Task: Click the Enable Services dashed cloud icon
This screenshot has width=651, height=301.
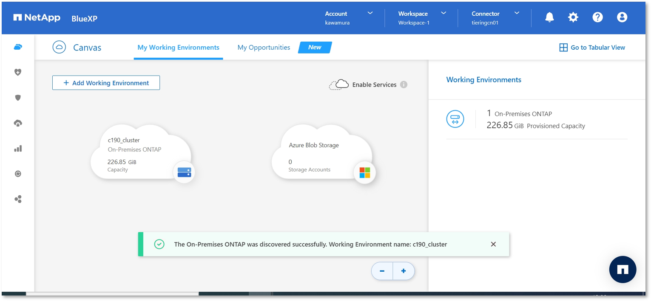Action: pyautogui.click(x=339, y=84)
